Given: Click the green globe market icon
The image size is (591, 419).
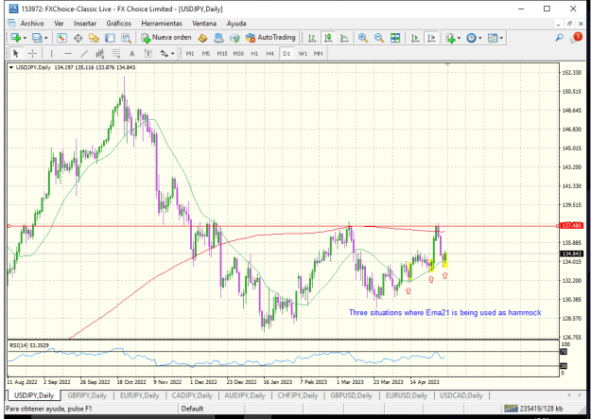Looking at the screenshot, I should (x=235, y=38).
